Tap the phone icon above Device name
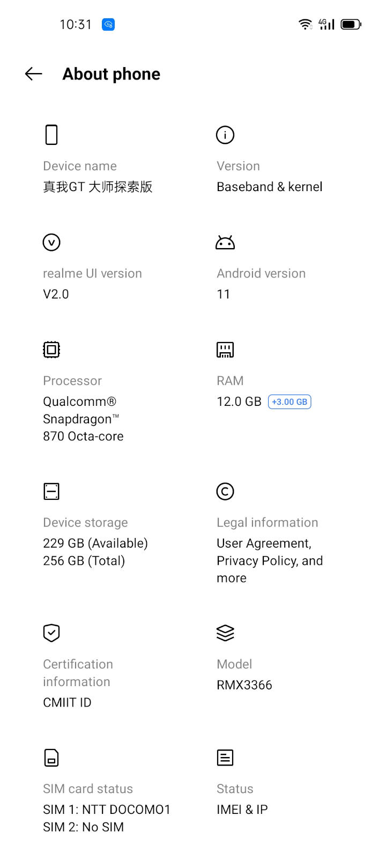 coord(51,135)
